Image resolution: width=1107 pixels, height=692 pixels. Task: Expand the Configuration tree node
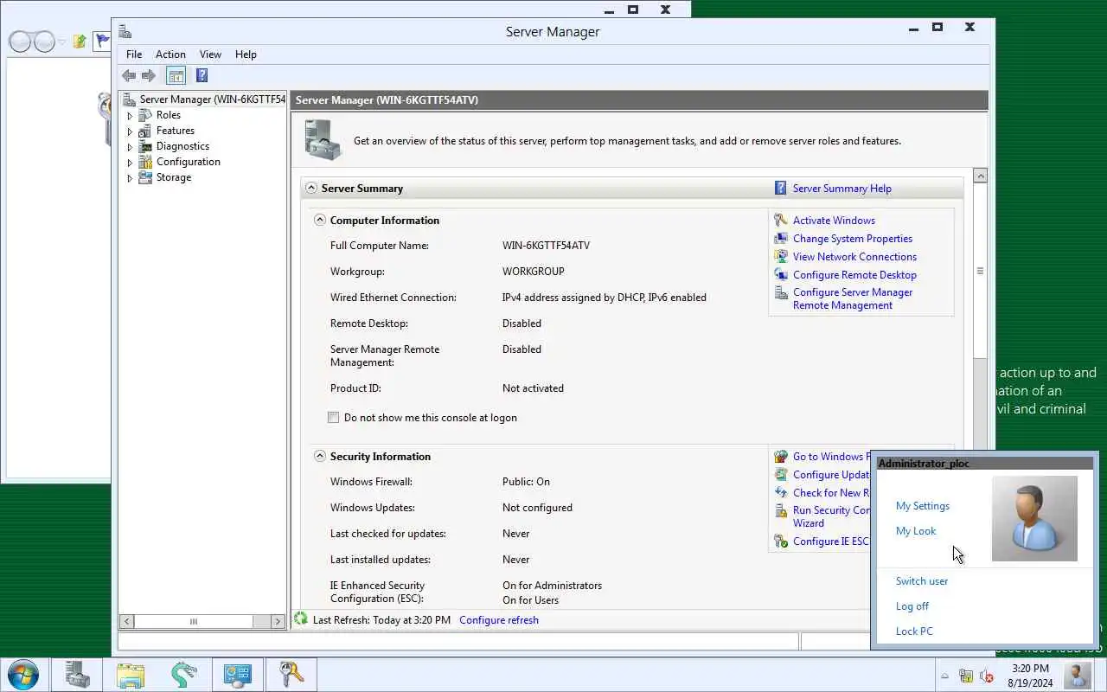[131, 163]
